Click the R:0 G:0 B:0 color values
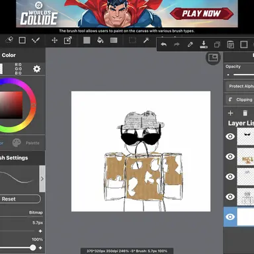Screen dimensions: 254x254 pos(18,69)
